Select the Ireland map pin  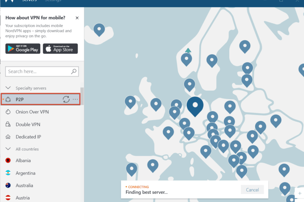pos(130,102)
